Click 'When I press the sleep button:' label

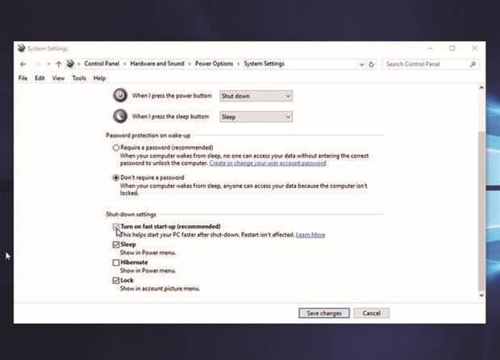point(171,116)
